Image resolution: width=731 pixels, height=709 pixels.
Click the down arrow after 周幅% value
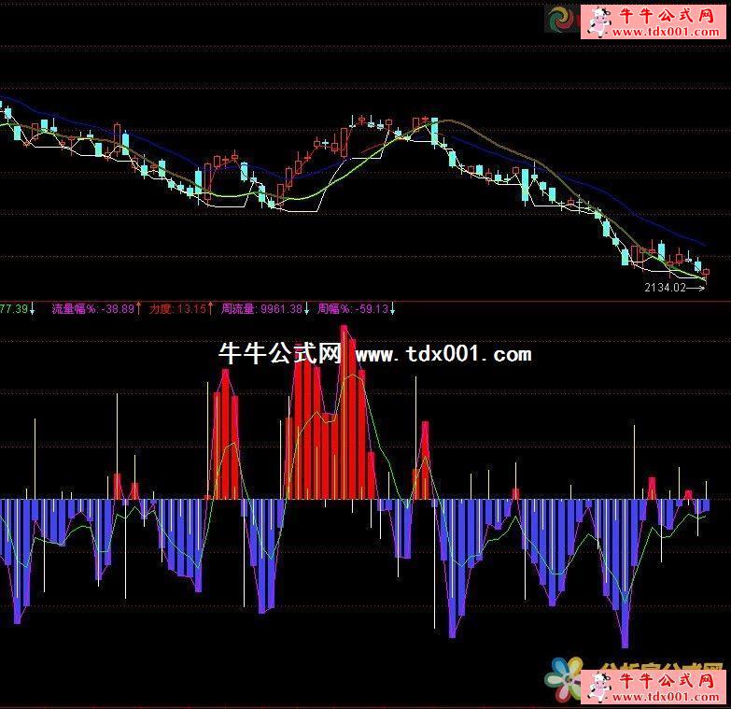click(392, 307)
